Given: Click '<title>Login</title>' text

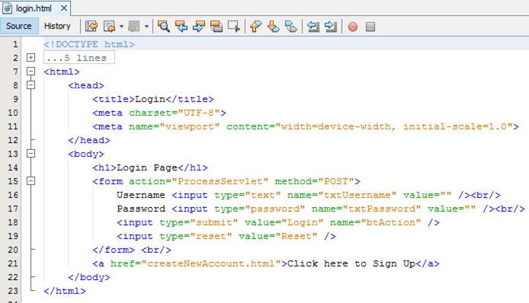Looking at the screenshot, I should coord(153,99).
